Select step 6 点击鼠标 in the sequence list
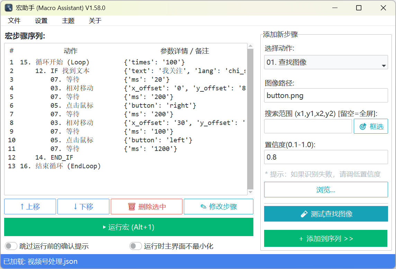Screen dimensions: 396x269 click(104, 105)
